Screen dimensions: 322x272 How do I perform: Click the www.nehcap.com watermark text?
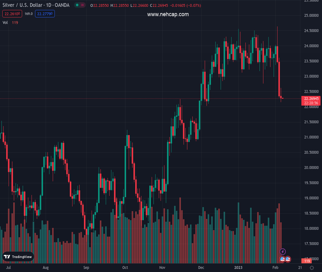point(168,15)
